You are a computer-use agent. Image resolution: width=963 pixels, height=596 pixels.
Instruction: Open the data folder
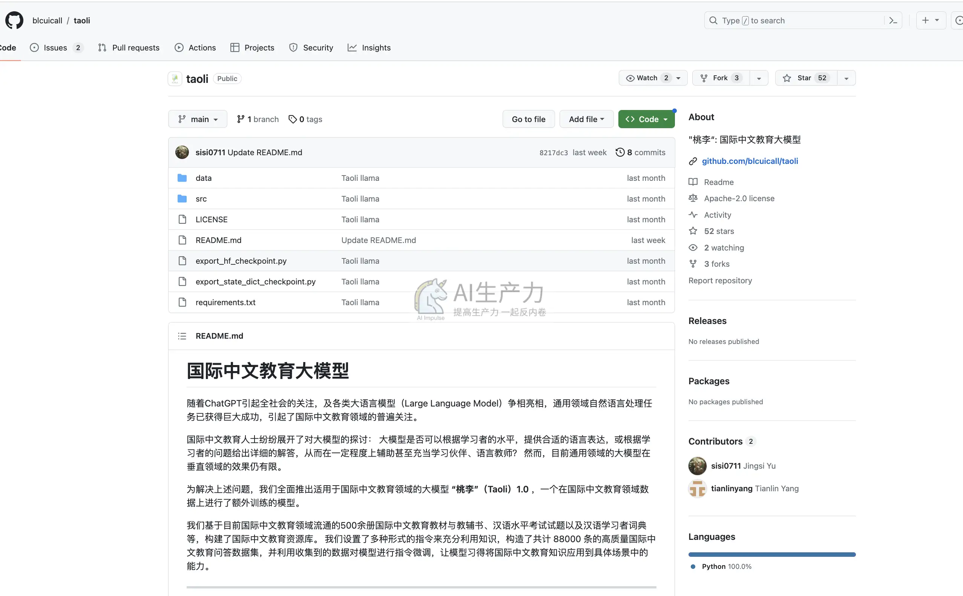(x=204, y=178)
